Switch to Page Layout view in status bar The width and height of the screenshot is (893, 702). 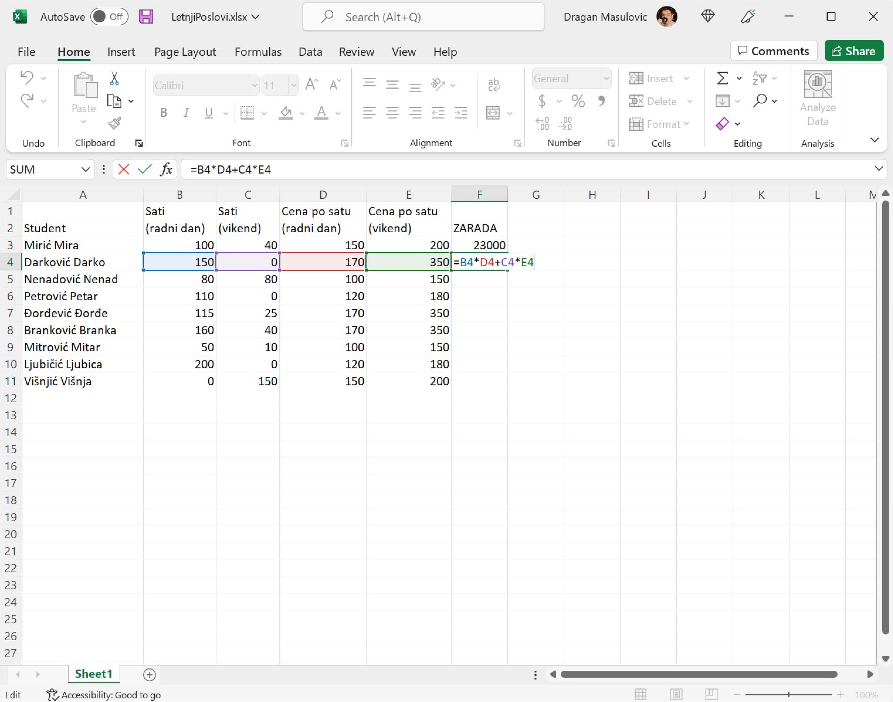pyautogui.click(x=676, y=695)
